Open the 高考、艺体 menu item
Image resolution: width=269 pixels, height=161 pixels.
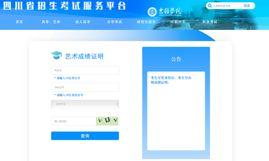click(51, 22)
